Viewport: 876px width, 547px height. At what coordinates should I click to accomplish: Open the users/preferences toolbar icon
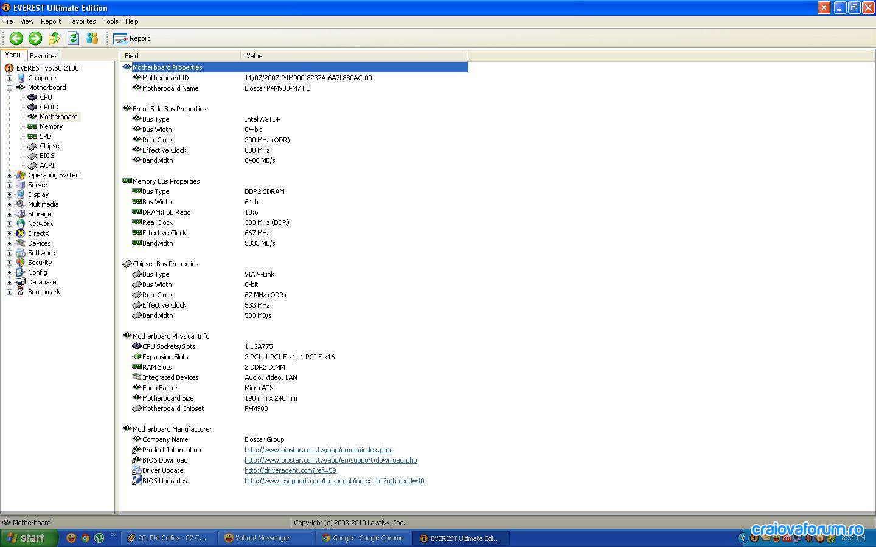point(92,38)
